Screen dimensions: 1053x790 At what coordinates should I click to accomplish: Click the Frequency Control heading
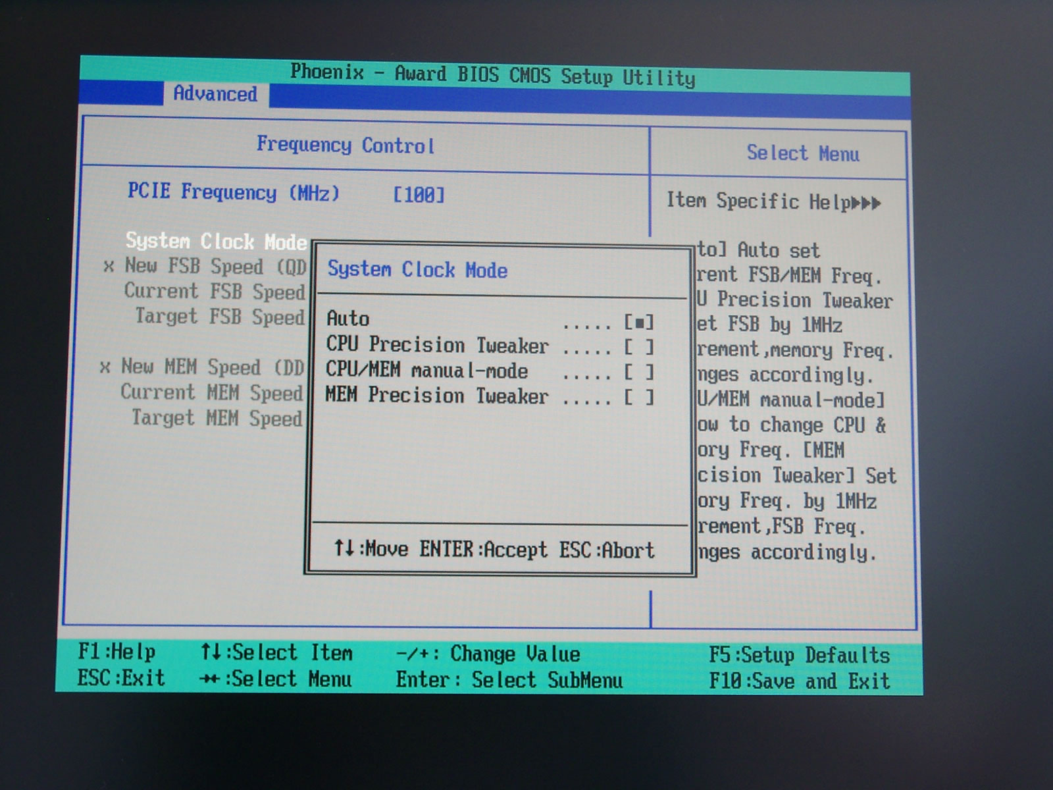346,145
